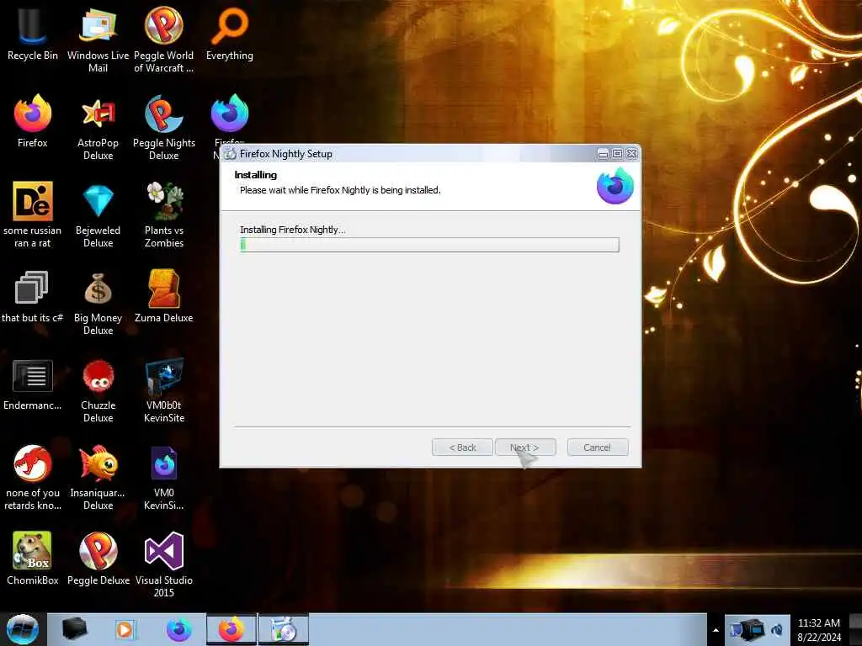This screenshot has height=646, width=862.
Task: Select the 'some russian ran a rat' icon
Action: (33, 214)
